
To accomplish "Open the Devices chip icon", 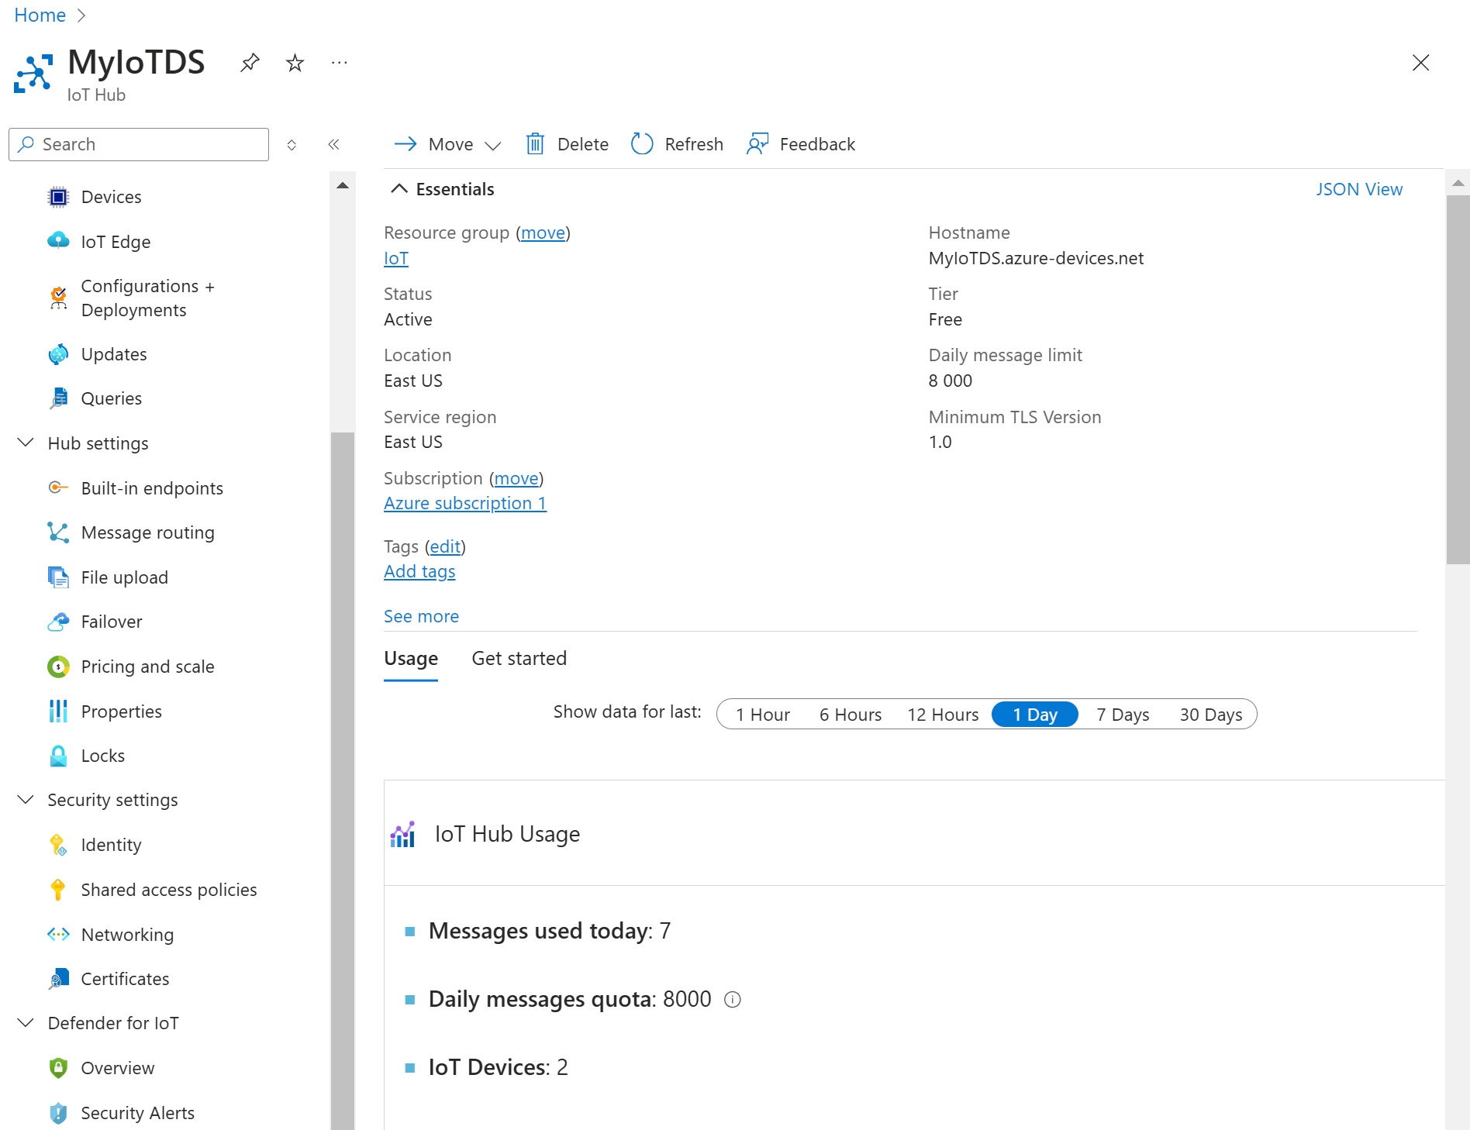I will pos(58,197).
